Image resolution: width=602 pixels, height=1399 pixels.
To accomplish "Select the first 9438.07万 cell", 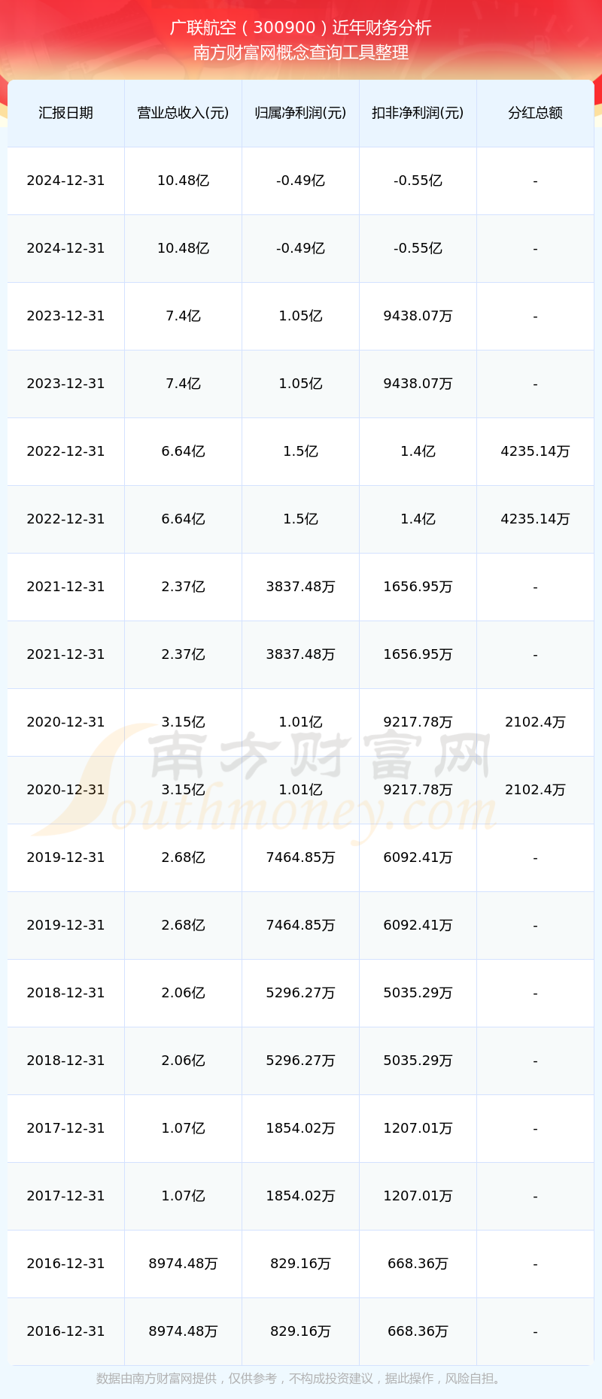I will pyautogui.click(x=418, y=316).
